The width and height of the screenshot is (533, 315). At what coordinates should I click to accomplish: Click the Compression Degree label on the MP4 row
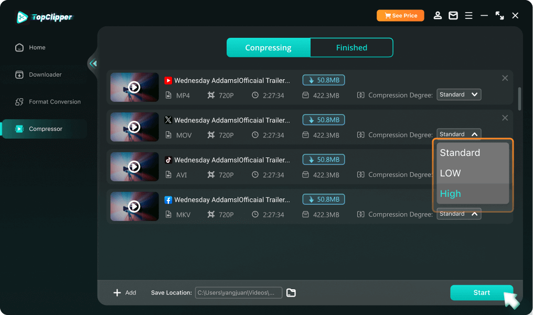pos(400,95)
